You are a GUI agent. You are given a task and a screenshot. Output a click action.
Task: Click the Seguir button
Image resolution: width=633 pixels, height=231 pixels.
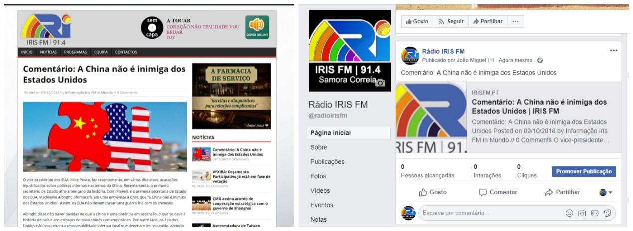[451, 22]
